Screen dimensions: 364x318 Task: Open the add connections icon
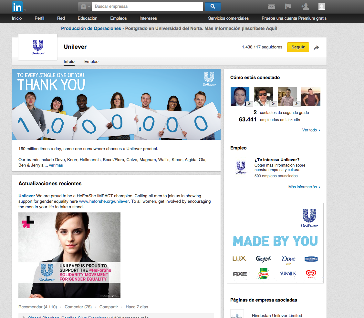pyautogui.click(x=305, y=6)
